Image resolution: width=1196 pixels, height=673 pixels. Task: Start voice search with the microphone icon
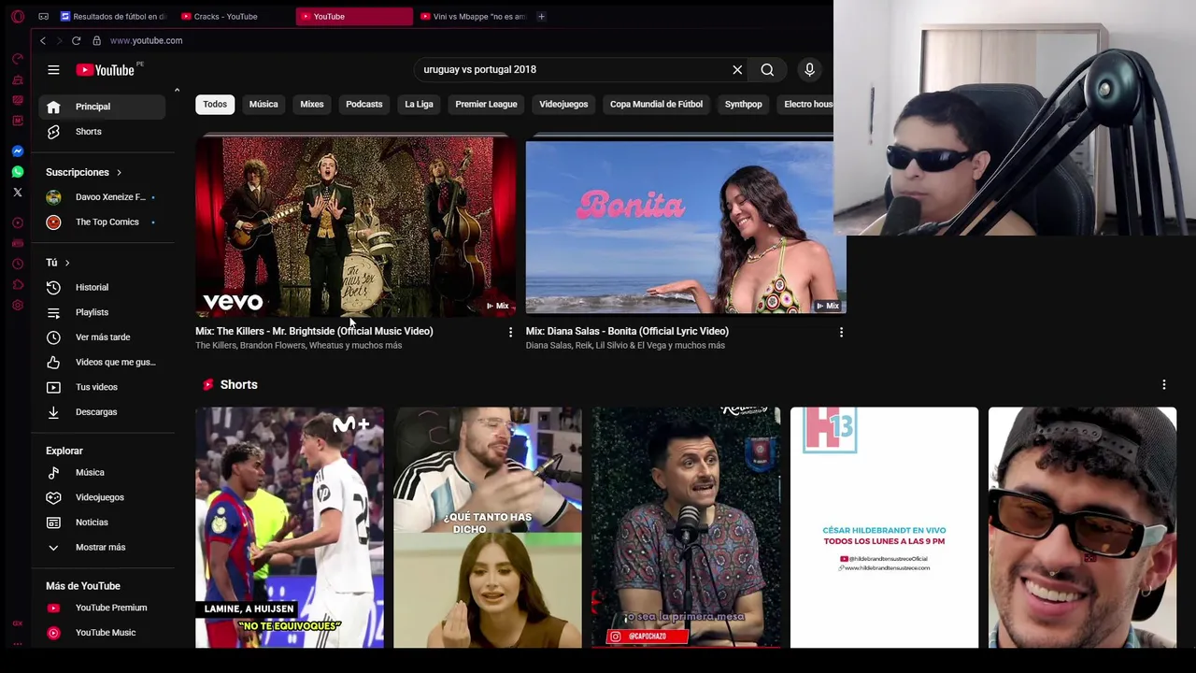click(x=809, y=70)
